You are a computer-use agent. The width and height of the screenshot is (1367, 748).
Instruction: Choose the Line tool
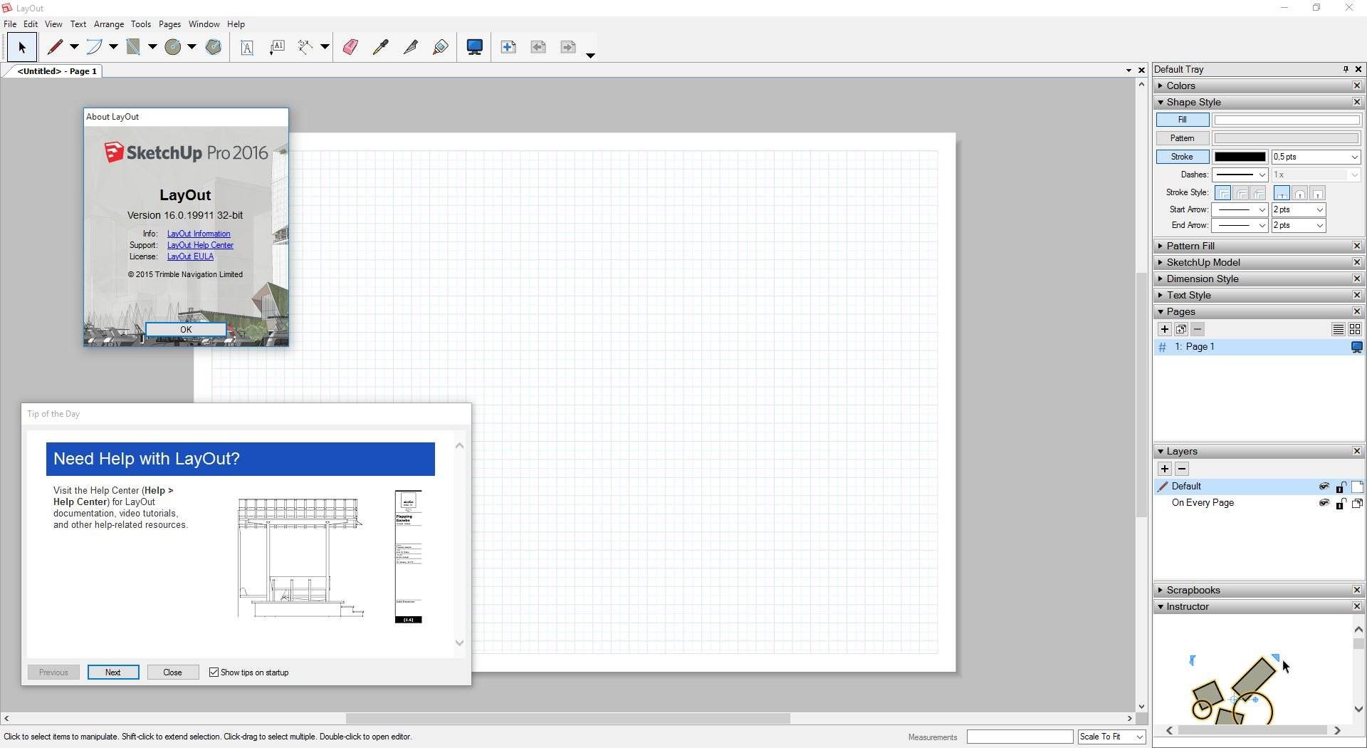pyautogui.click(x=56, y=47)
